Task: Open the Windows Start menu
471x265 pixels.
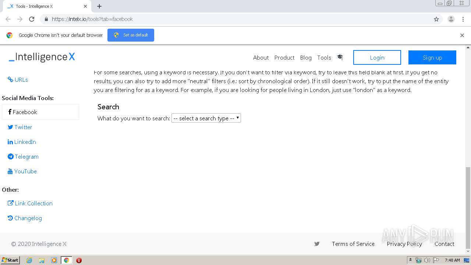Action: click(10, 260)
